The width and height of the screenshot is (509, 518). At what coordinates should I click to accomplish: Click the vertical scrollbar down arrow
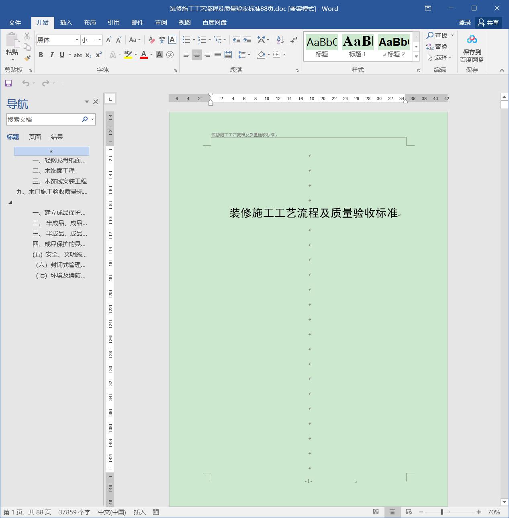click(505, 502)
